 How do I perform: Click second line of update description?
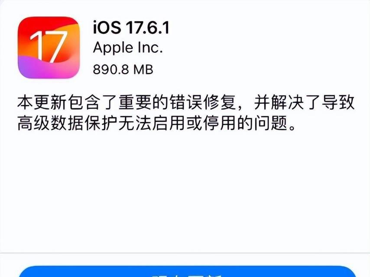156,123
